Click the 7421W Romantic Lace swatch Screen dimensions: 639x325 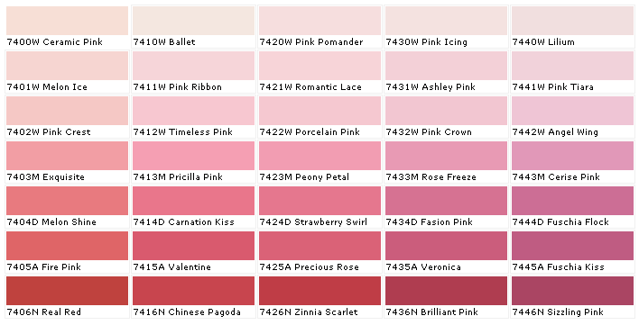pos(319,66)
